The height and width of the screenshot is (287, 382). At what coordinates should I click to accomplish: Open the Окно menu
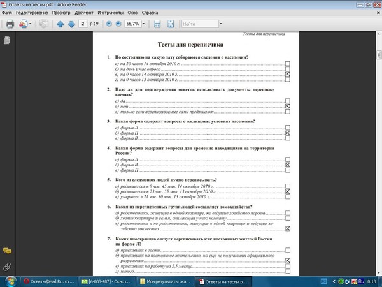132,13
